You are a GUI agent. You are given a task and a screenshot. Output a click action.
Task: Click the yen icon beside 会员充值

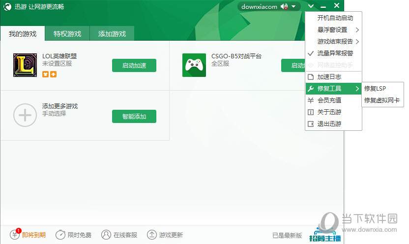click(310, 100)
